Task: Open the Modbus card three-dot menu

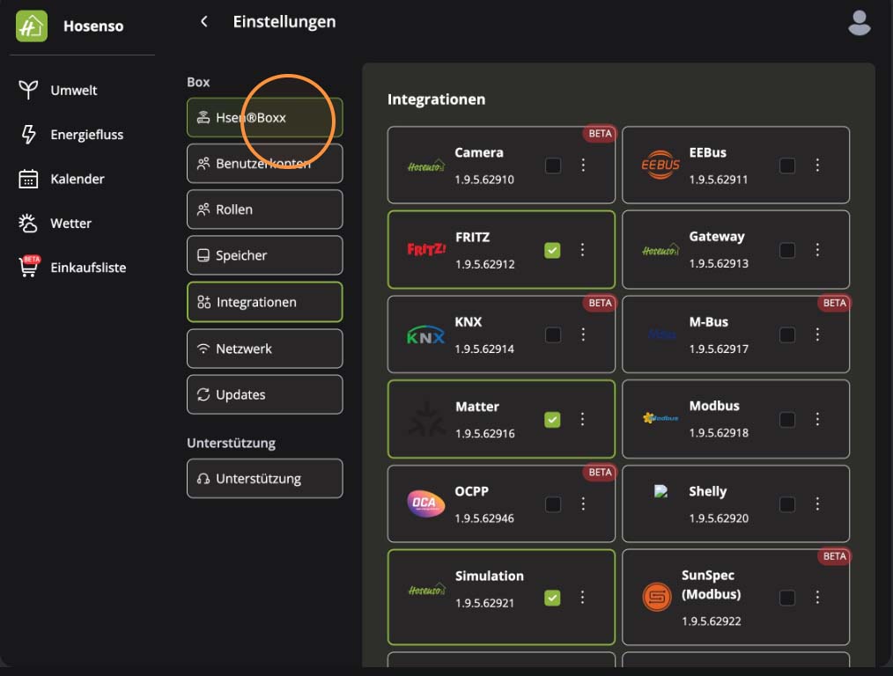Action: tap(817, 419)
